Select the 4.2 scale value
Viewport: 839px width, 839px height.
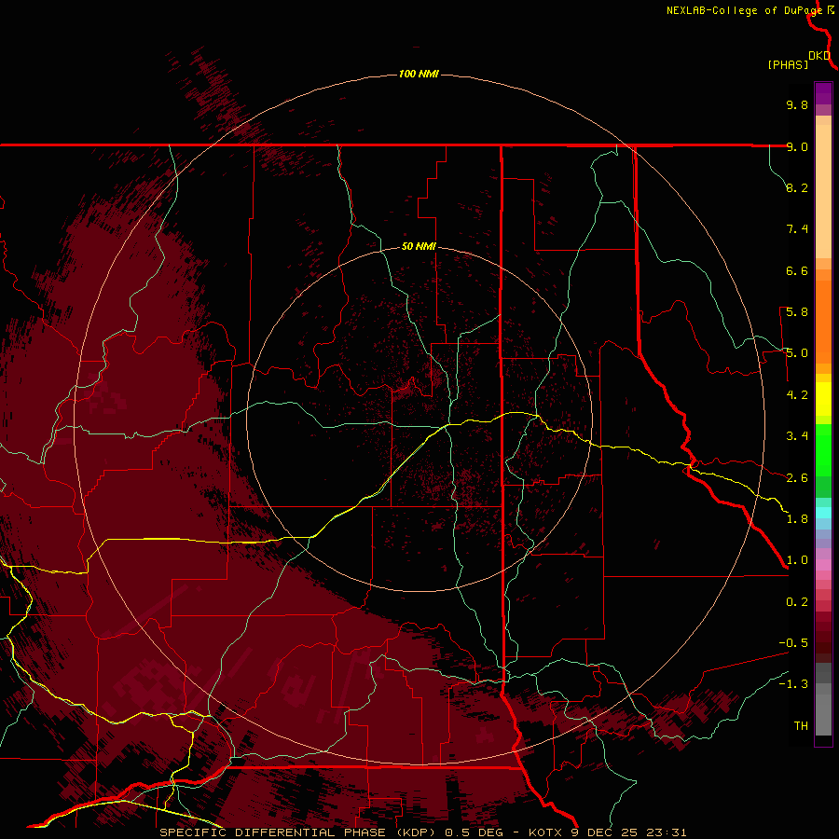pyautogui.click(x=797, y=395)
